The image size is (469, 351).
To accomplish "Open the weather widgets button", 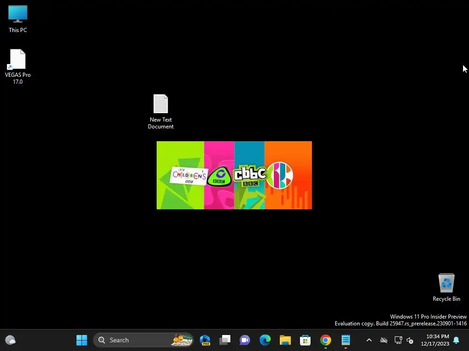I will click(x=11, y=340).
